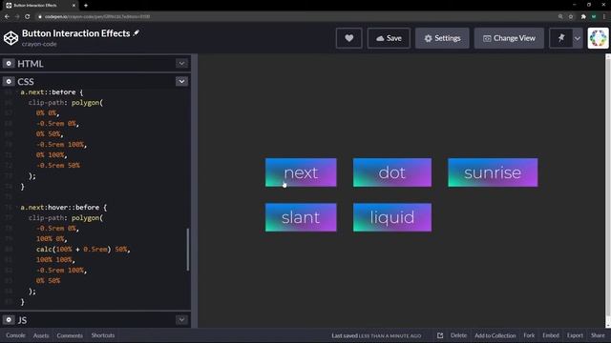Click the HTML panel header label

(x=31, y=64)
